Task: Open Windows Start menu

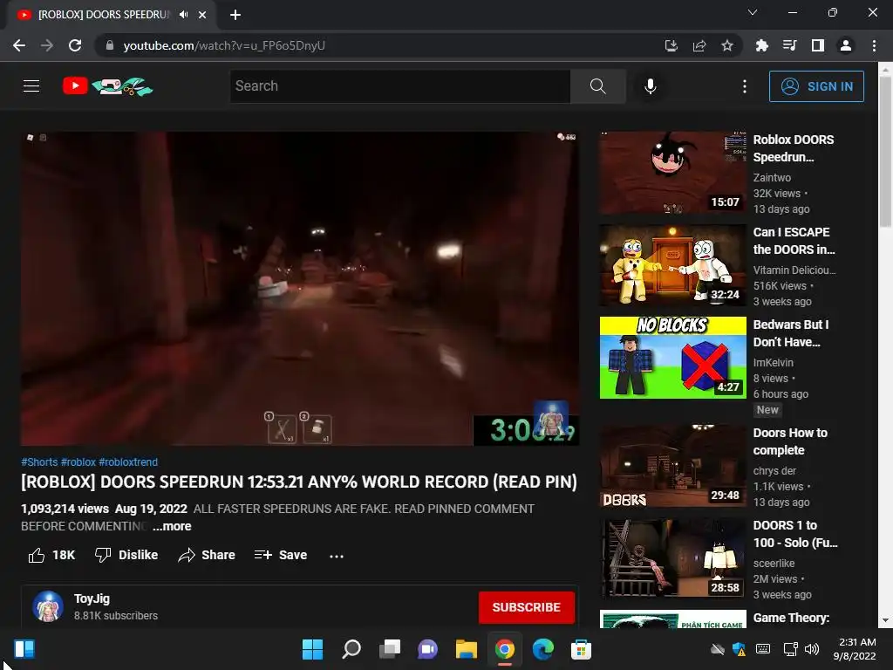Action: click(312, 649)
